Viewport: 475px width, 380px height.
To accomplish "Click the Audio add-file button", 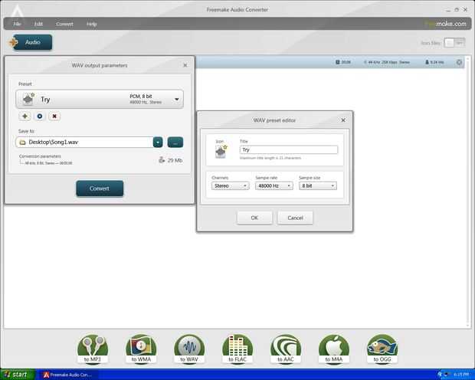I will coord(31,42).
